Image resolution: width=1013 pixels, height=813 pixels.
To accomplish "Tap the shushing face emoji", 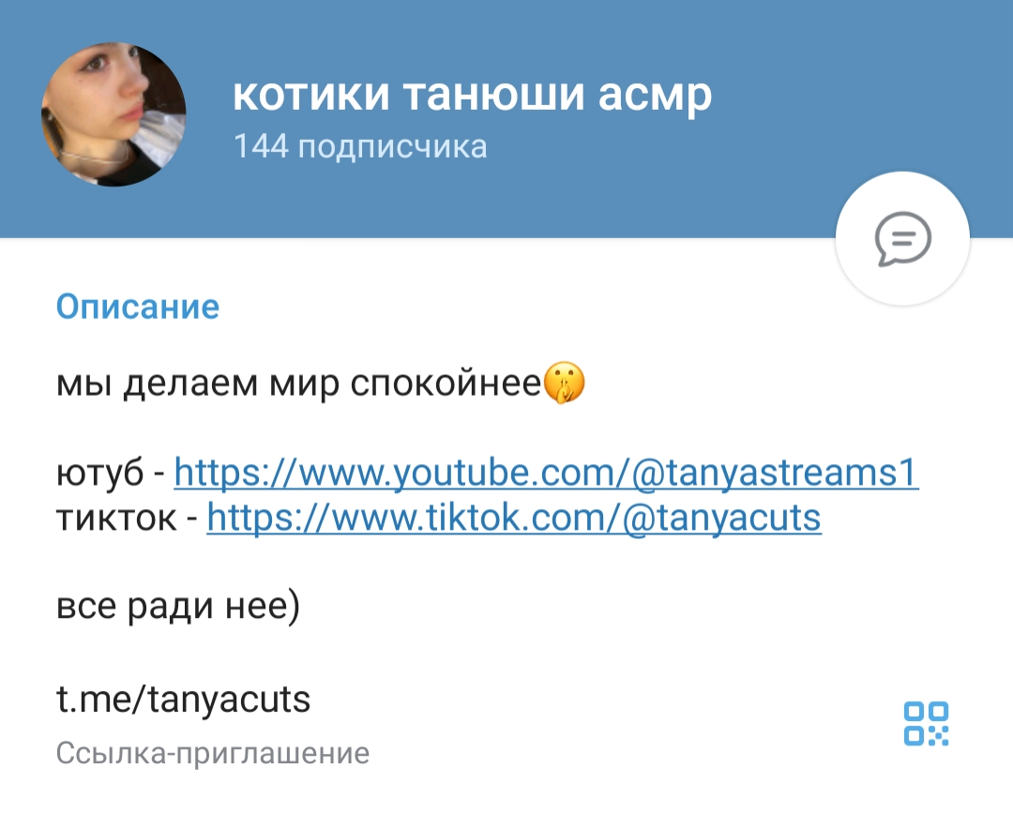I will pos(565,383).
